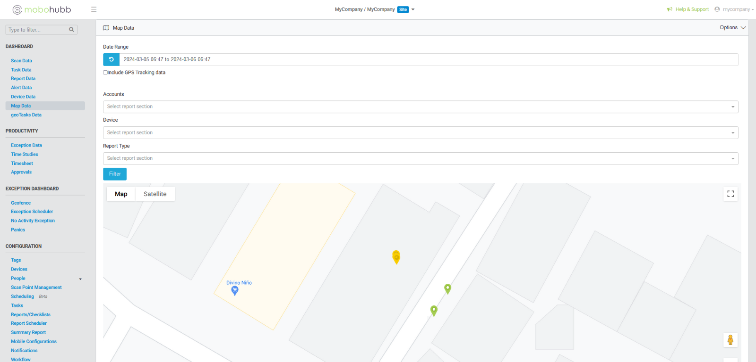Open the Accounts dropdown
This screenshot has height=362, width=756.
pyautogui.click(x=420, y=107)
